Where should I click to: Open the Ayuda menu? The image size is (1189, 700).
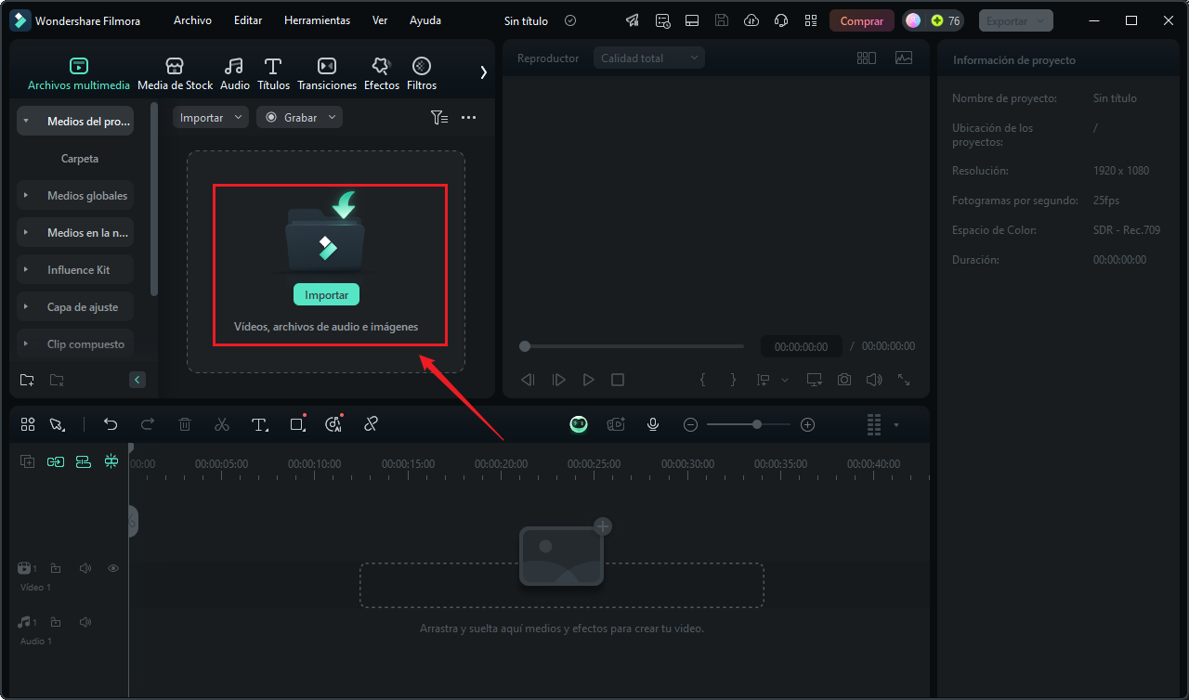[425, 20]
